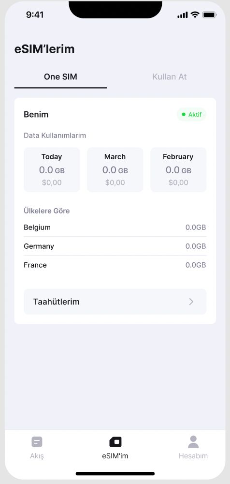Tap the home indicator bar
This screenshot has height=484, width=230.
(x=115, y=473)
